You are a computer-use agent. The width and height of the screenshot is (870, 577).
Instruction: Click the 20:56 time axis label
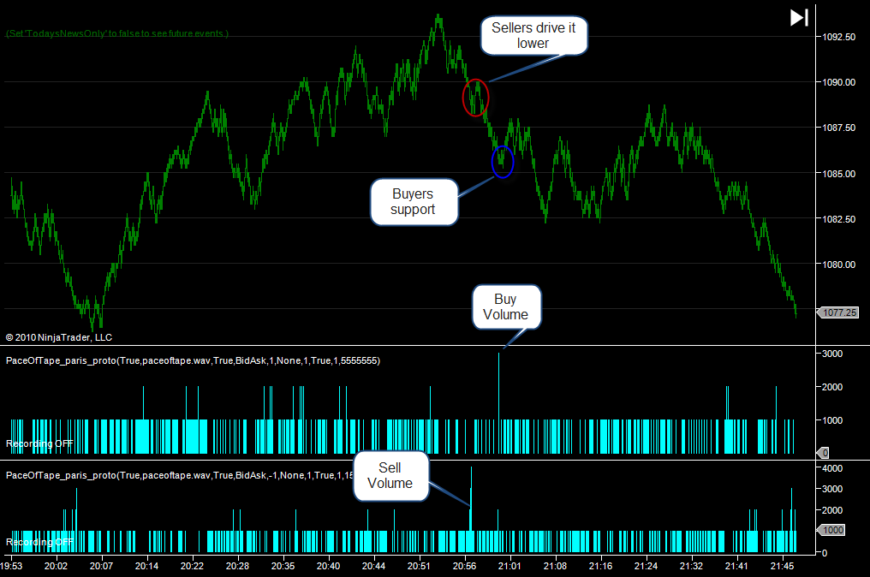(x=464, y=566)
